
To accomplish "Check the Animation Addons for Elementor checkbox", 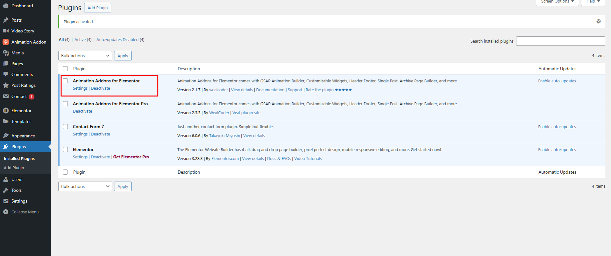I will (x=65, y=81).
